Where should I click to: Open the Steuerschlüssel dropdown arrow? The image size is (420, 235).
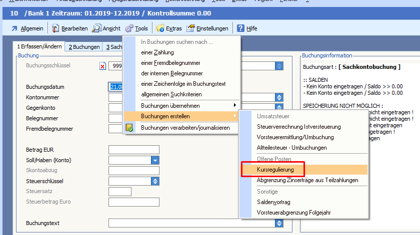click(x=155, y=181)
